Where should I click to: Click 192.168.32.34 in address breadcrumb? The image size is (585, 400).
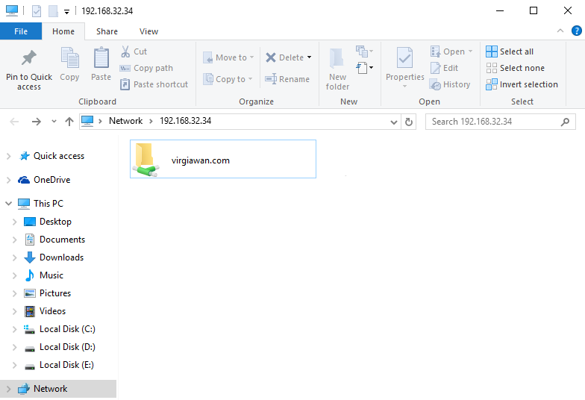coord(185,121)
